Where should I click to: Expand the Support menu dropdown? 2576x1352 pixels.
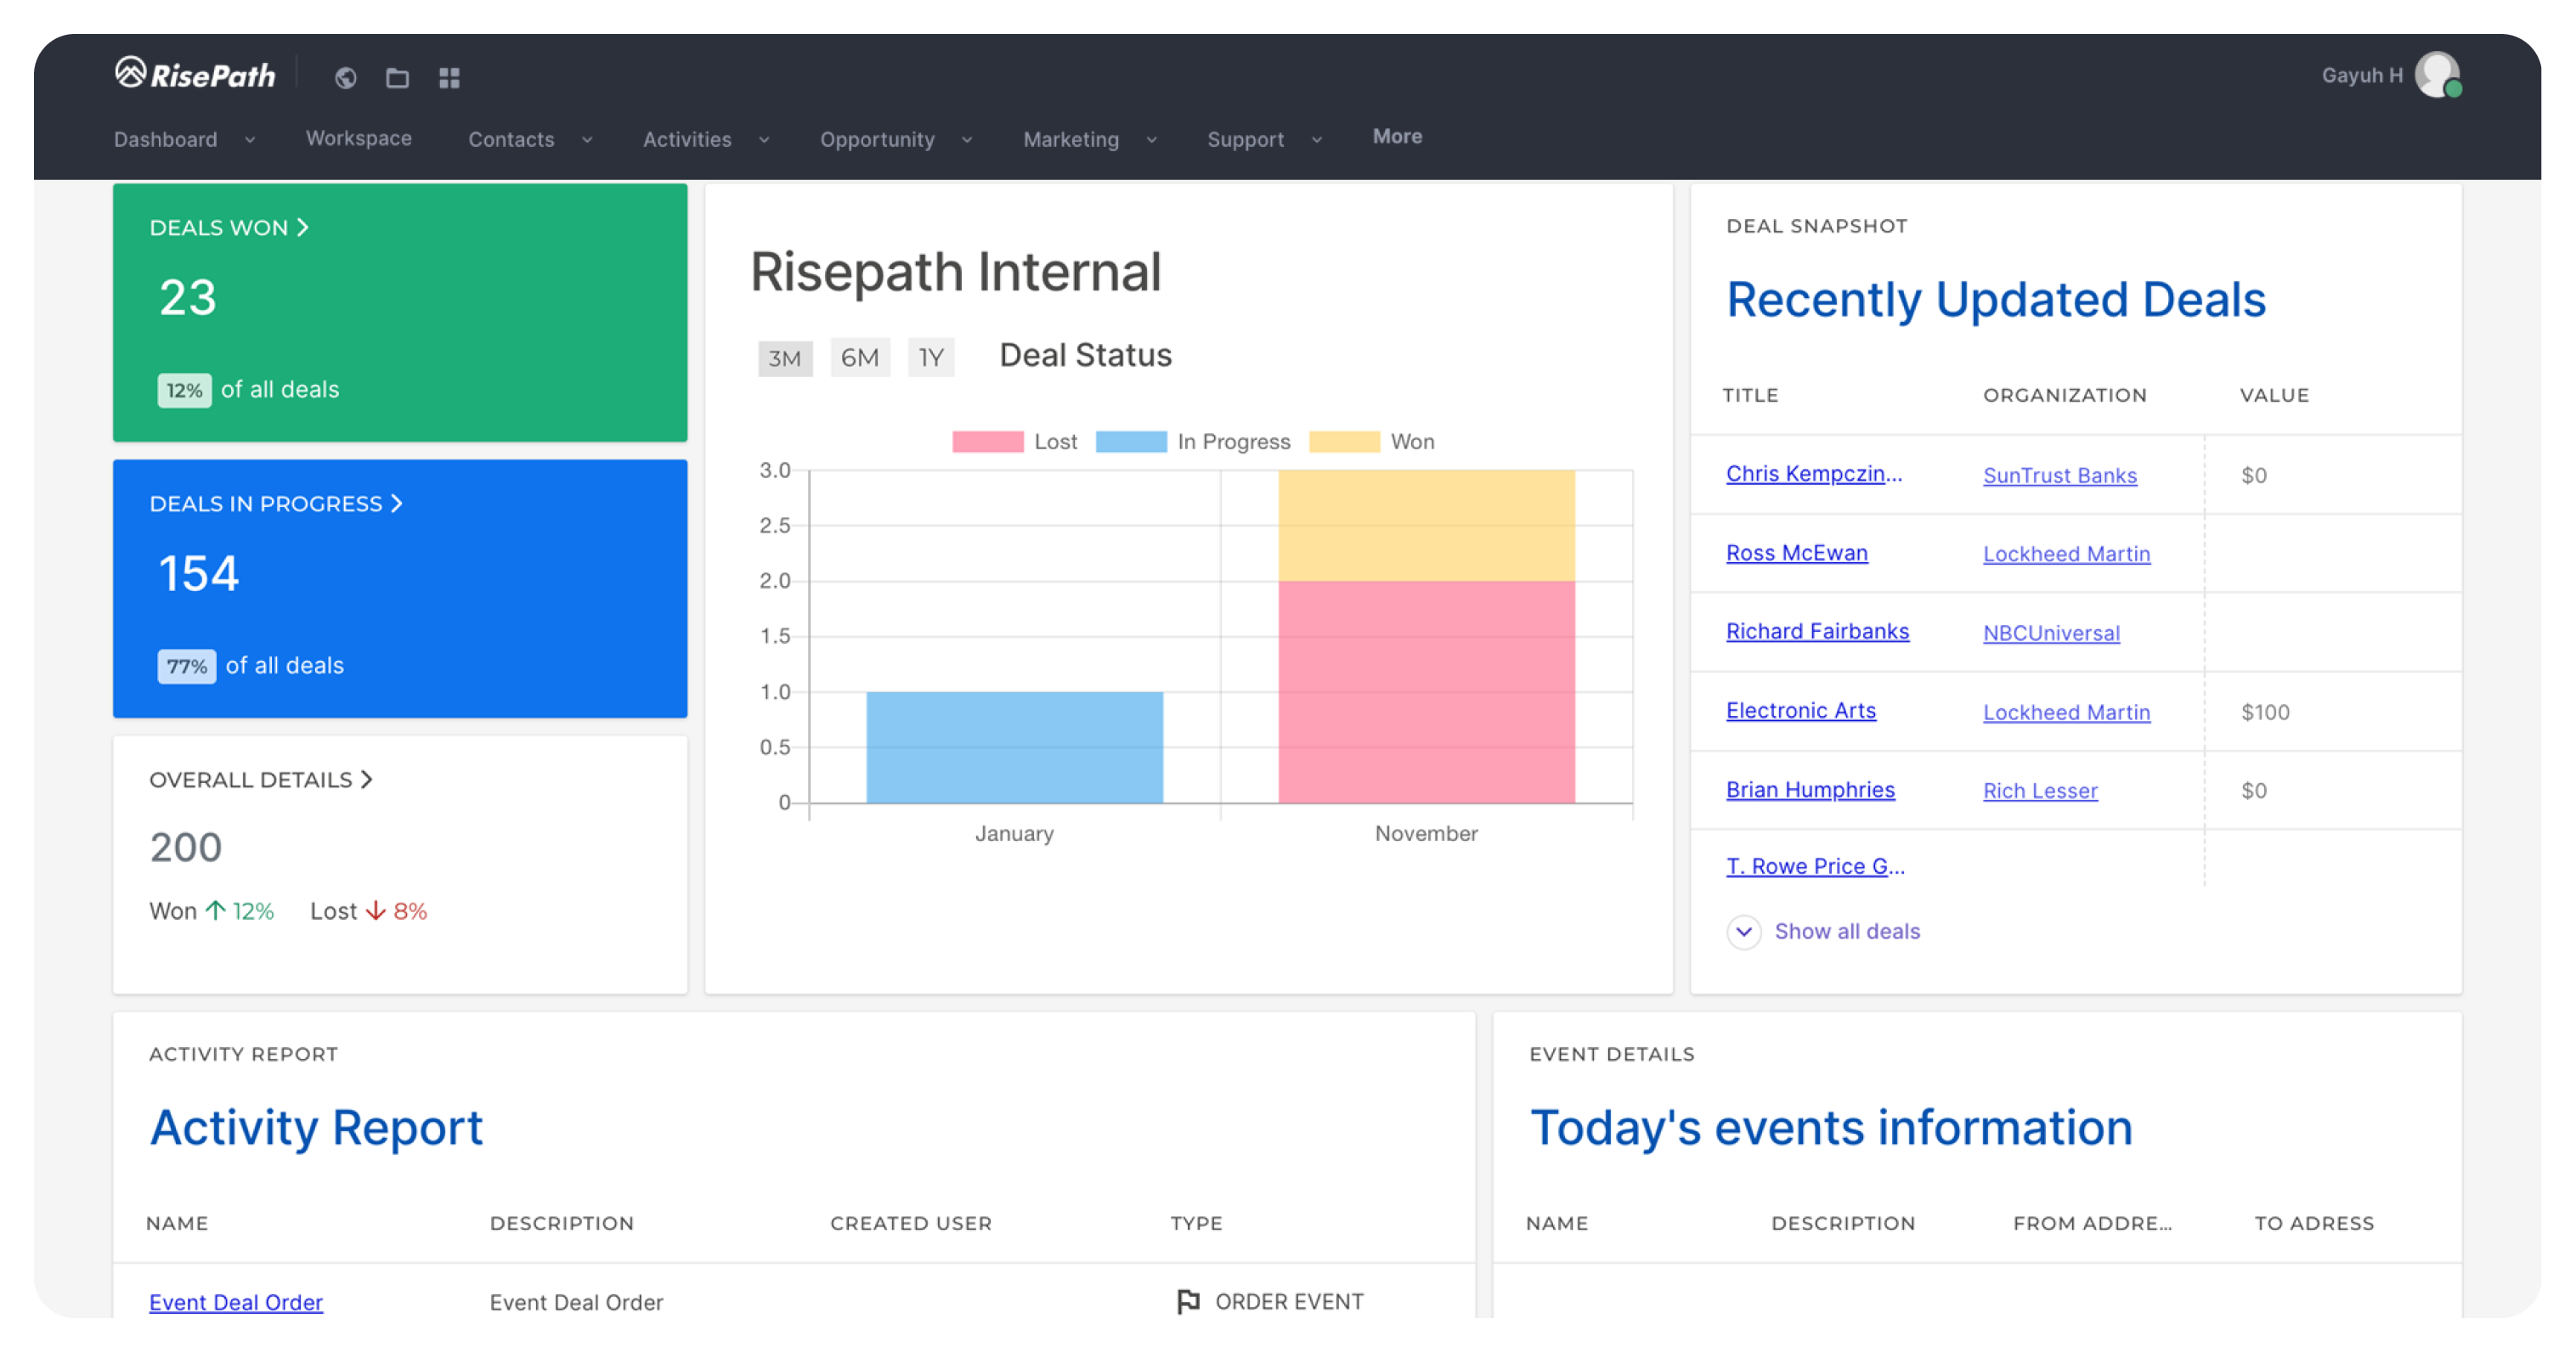click(x=1316, y=140)
